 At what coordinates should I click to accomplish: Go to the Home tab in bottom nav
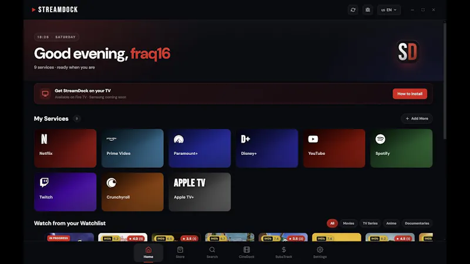(x=149, y=253)
